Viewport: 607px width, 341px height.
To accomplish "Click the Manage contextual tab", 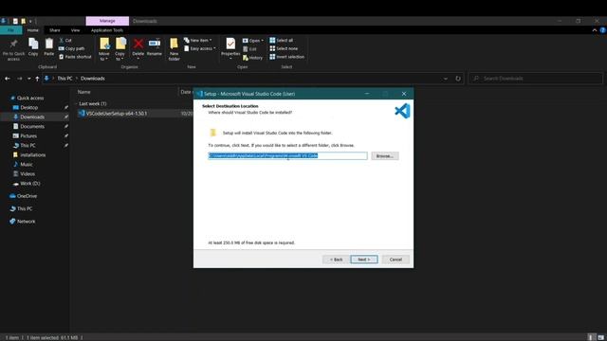I will (107, 21).
